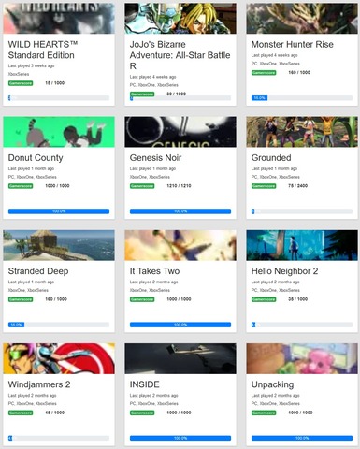
Task: Click the Donut County 100% progress bar
Action: tap(59, 211)
